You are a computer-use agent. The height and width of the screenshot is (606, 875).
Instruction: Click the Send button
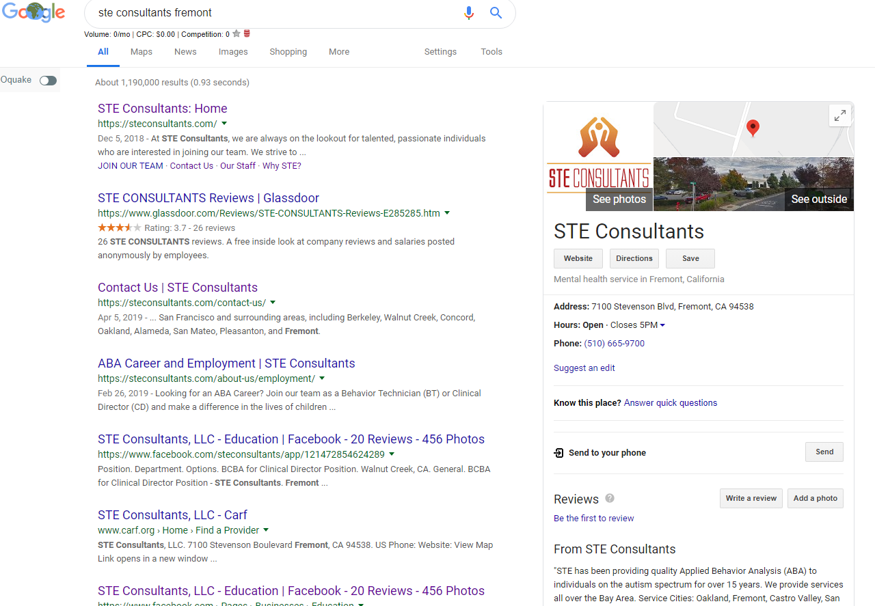[x=824, y=452]
